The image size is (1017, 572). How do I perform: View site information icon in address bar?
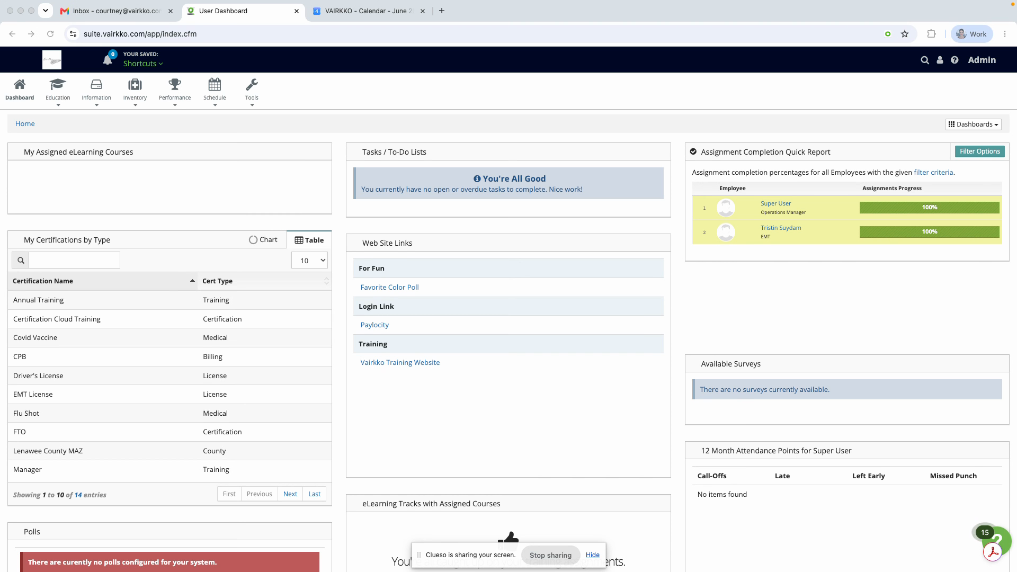point(73,34)
